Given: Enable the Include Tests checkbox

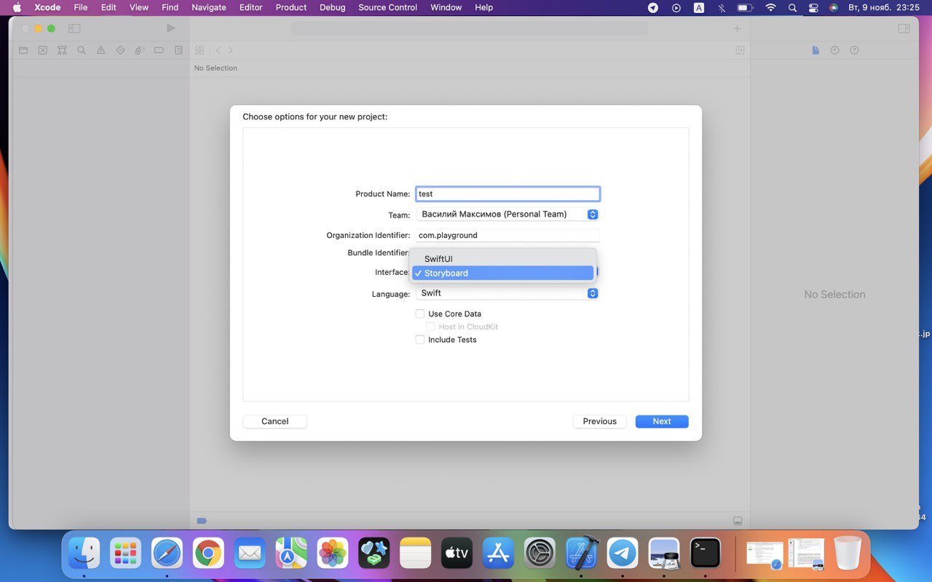Looking at the screenshot, I should pyautogui.click(x=420, y=340).
